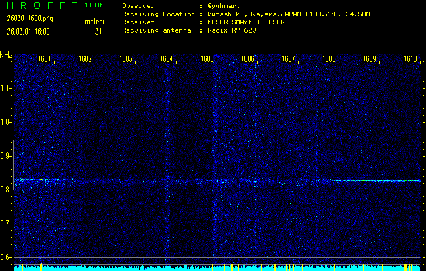The width and height of the screenshot is (426, 271).
Task: Click the Receiver label
Action: (138, 22)
